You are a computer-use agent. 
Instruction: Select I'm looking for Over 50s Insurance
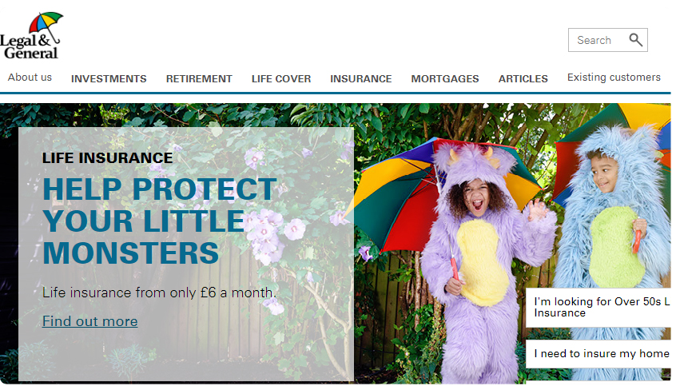pyautogui.click(x=601, y=308)
